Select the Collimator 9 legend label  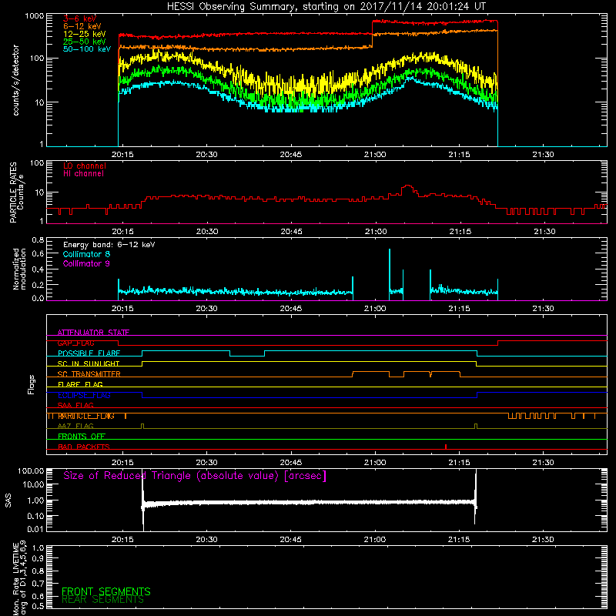tap(86, 263)
